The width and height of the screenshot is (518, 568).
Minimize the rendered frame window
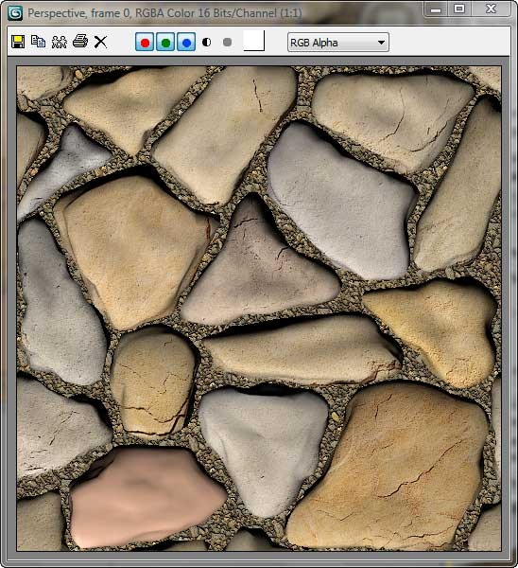pos(436,9)
